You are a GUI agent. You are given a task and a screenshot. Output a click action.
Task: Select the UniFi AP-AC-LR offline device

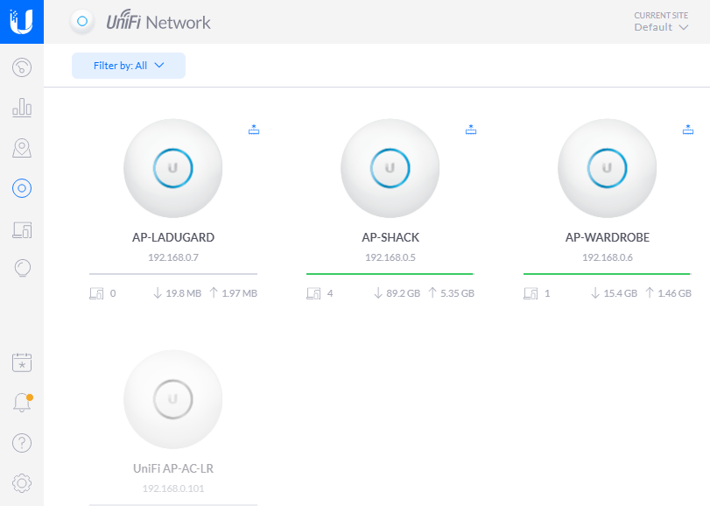[x=173, y=399]
